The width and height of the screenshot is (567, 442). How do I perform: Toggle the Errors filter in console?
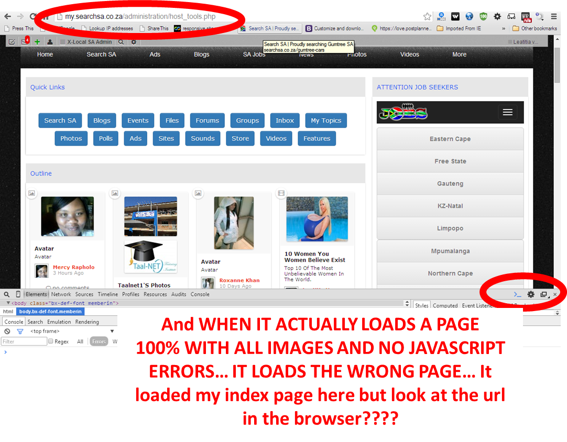99,341
